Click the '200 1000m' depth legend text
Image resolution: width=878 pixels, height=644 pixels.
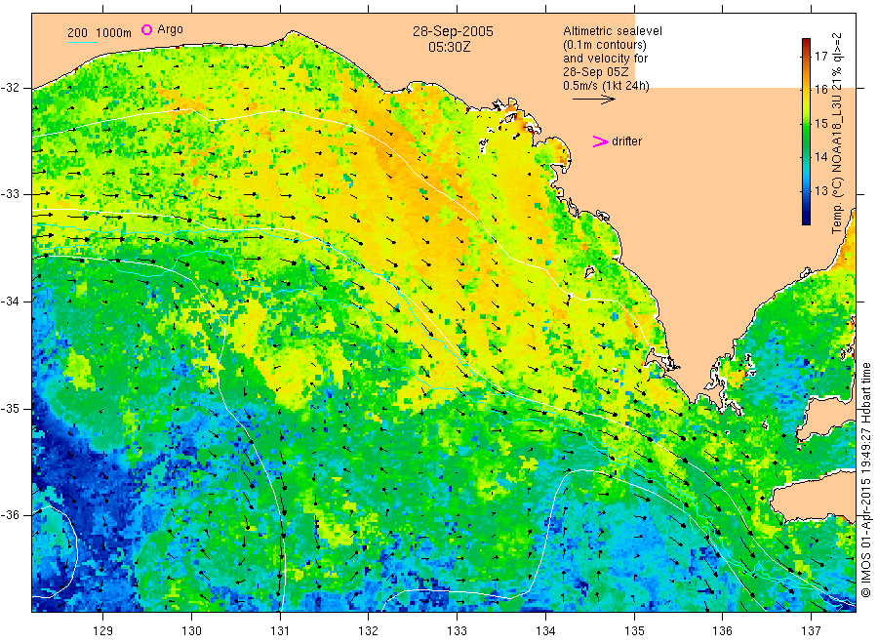pyautogui.click(x=100, y=33)
